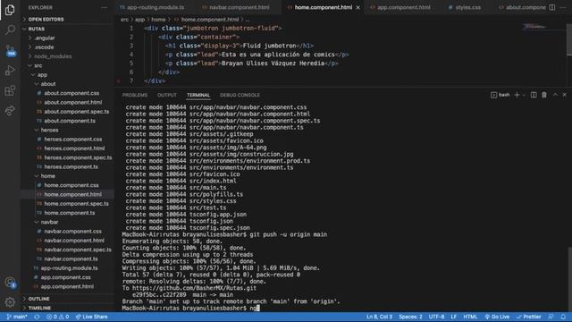Open app-routing.module.ts in explorer
The width and height of the screenshot is (572, 322).
[x=68, y=268]
